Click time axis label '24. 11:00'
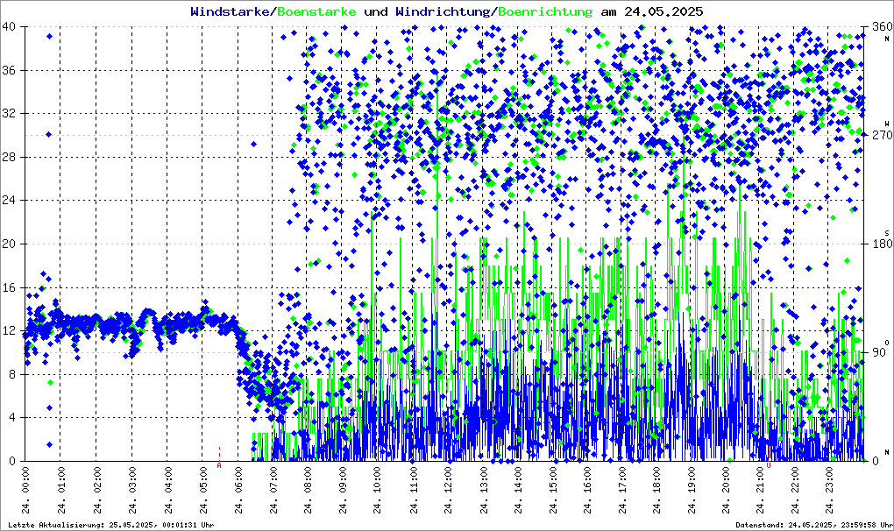Screen dimensions: 894x531 (x=413, y=491)
